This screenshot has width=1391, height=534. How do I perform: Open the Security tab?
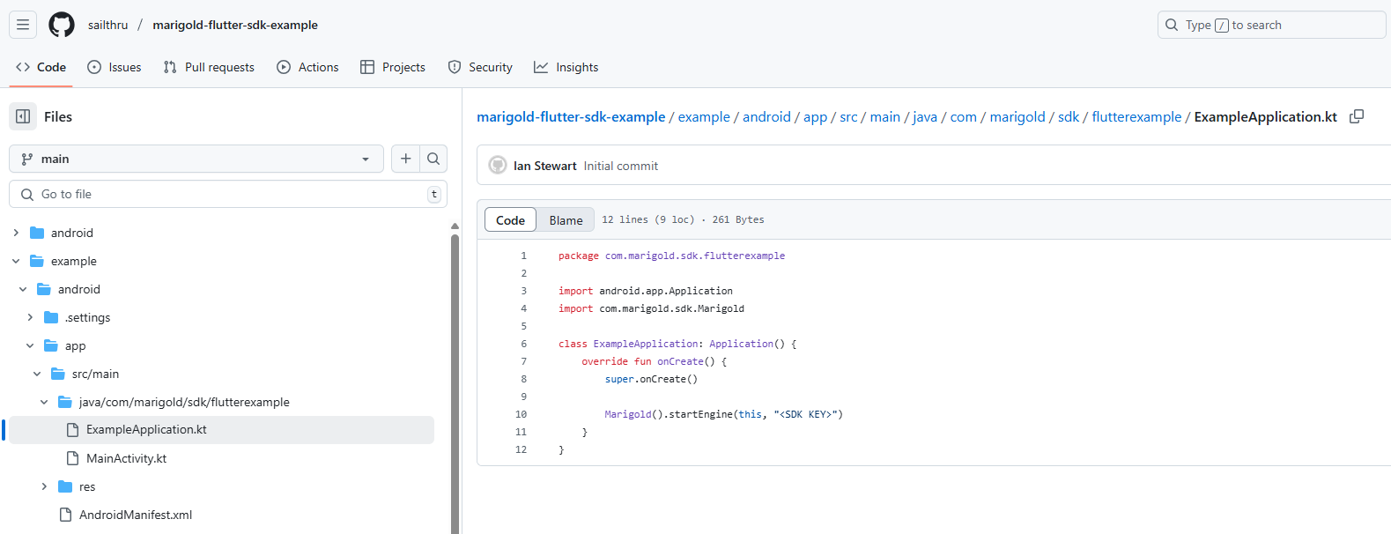click(x=480, y=67)
